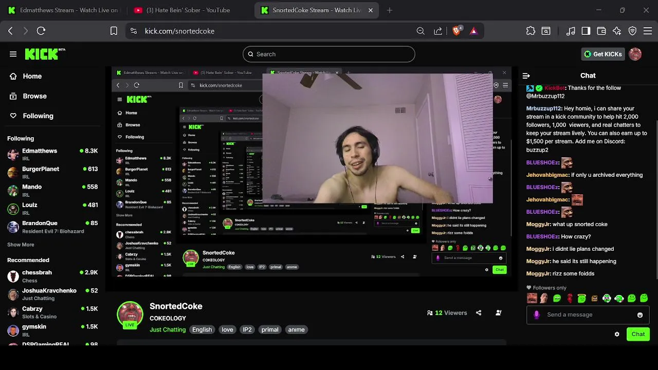Click the purple microphone icon in chat
This screenshot has height=370, width=658.
click(537, 315)
